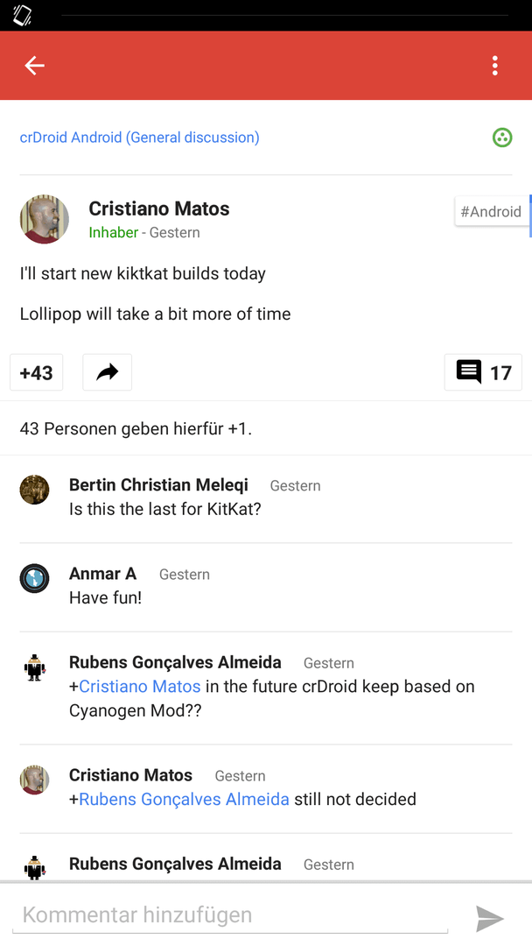Follow the +Cristiano Matos mention link
The width and height of the screenshot is (532, 946).
(135, 687)
